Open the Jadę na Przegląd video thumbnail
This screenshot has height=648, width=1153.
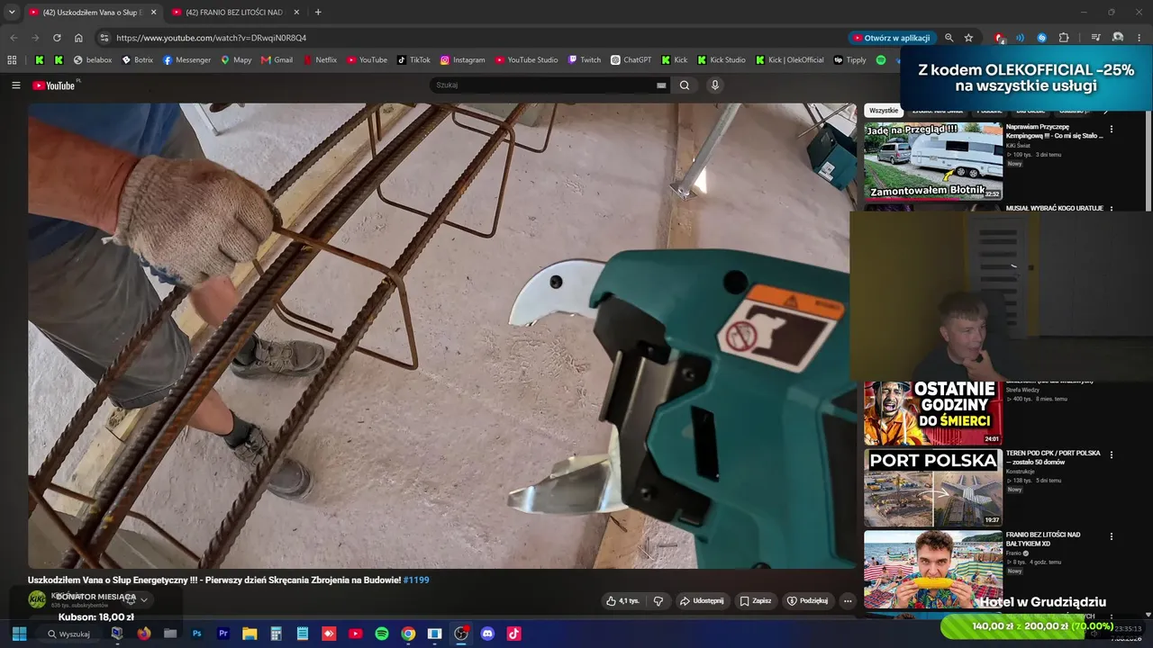click(933, 161)
